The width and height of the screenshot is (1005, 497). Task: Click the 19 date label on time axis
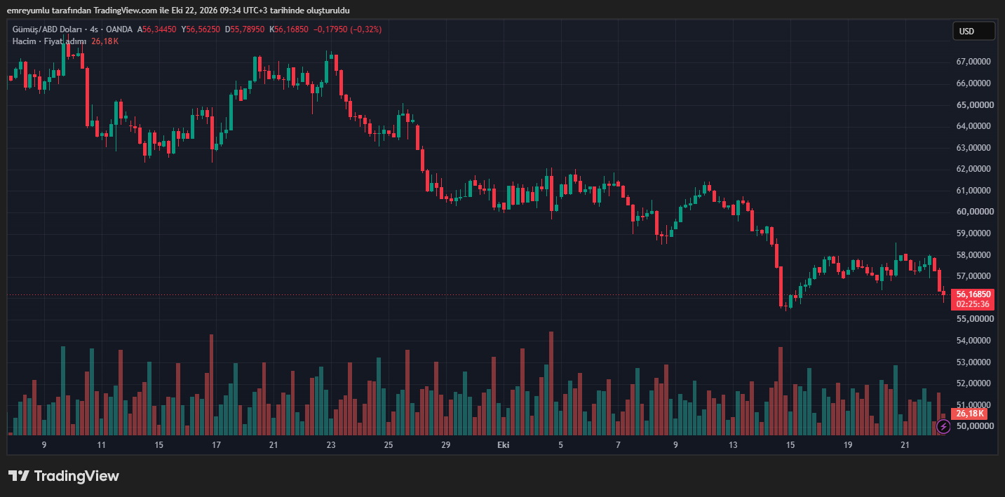tap(848, 445)
